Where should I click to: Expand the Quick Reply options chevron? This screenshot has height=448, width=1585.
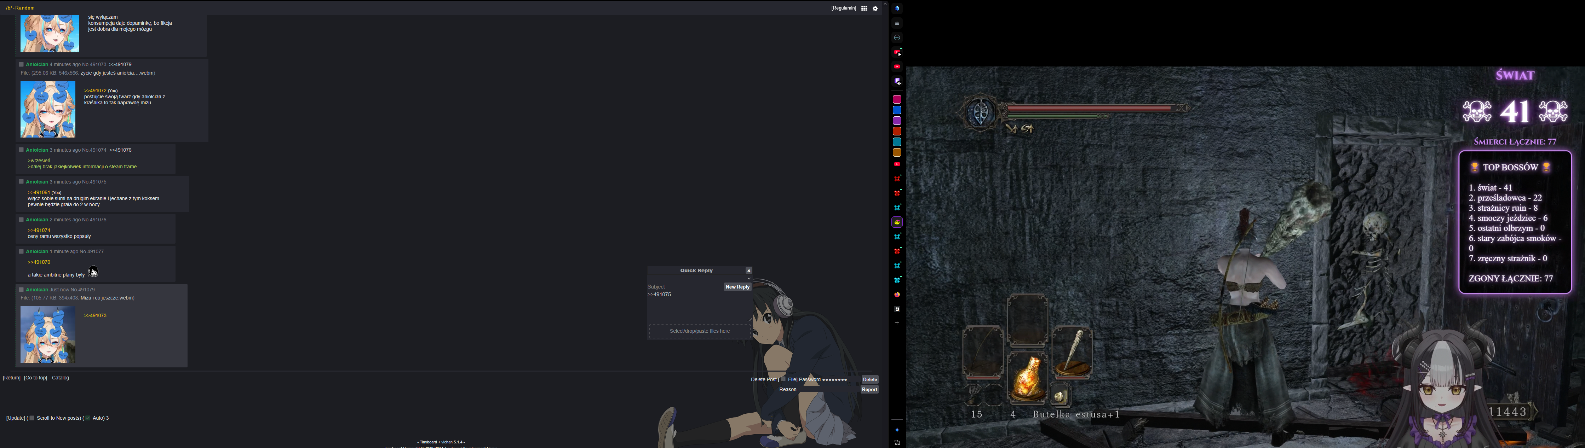[x=749, y=278]
